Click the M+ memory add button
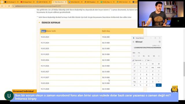 [144, 56]
